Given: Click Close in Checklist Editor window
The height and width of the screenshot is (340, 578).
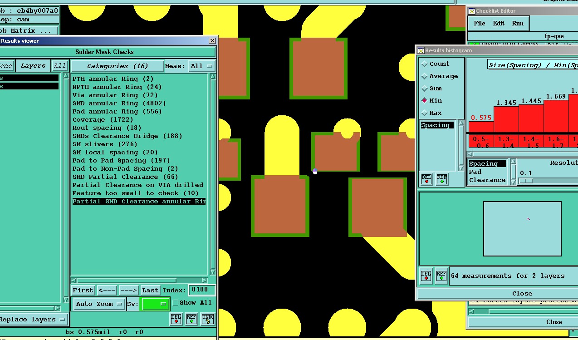Looking at the screenshot, I should point(554,322).
